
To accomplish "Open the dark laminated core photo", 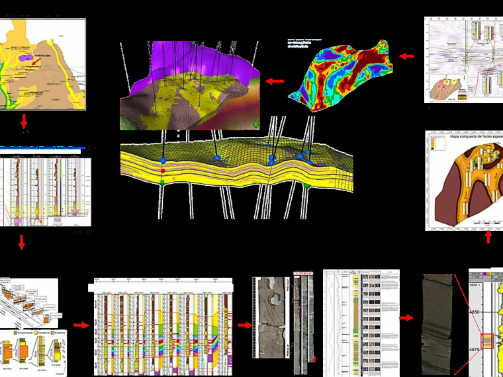I will click(438, 324).
